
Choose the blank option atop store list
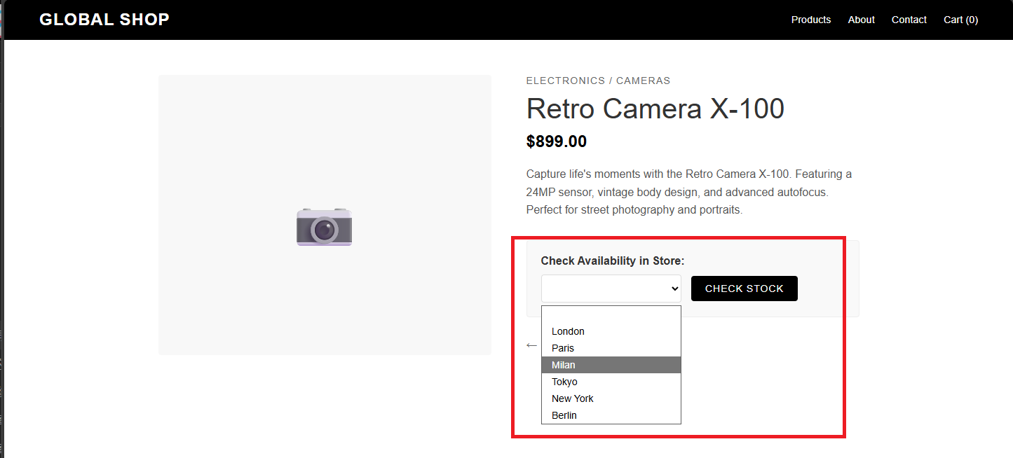pyautogui.click(x=611, y=315)
